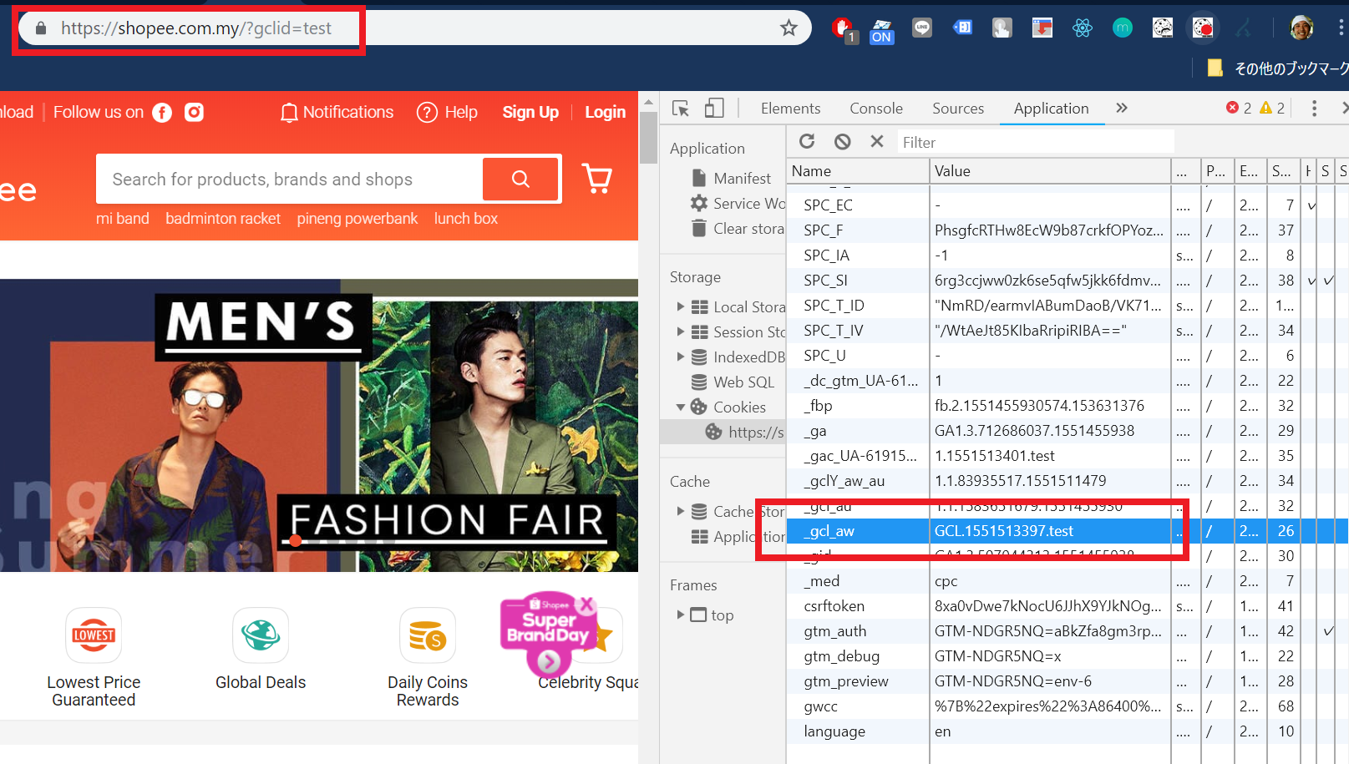Open Shopee's Facebook page icon
1349x764 pixels.
tap(162, 113)
